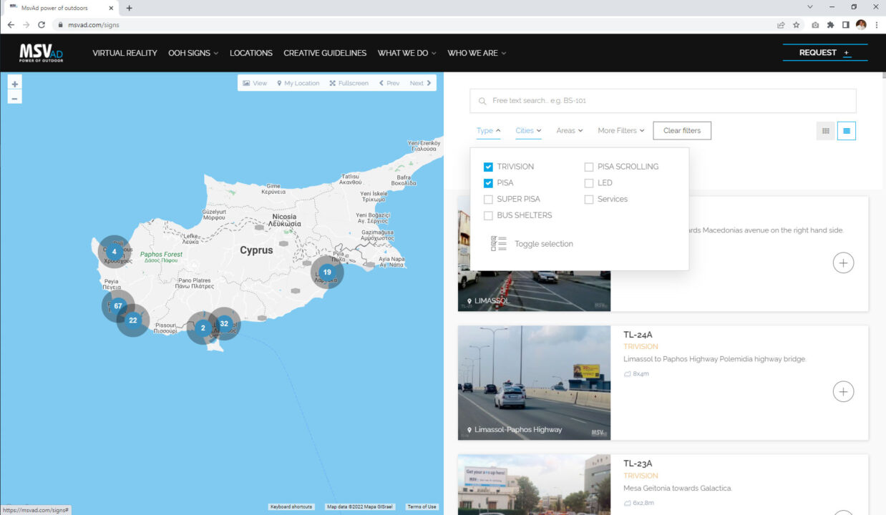Zoom out on the map
The height and width of the screenshot is (515, 886).
15,97
